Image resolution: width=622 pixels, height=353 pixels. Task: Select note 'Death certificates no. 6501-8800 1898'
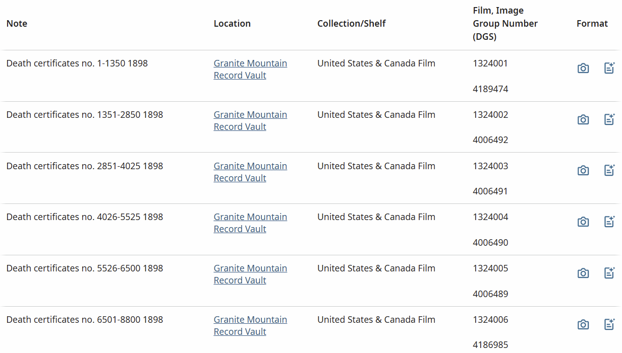[x=85, y=320]
